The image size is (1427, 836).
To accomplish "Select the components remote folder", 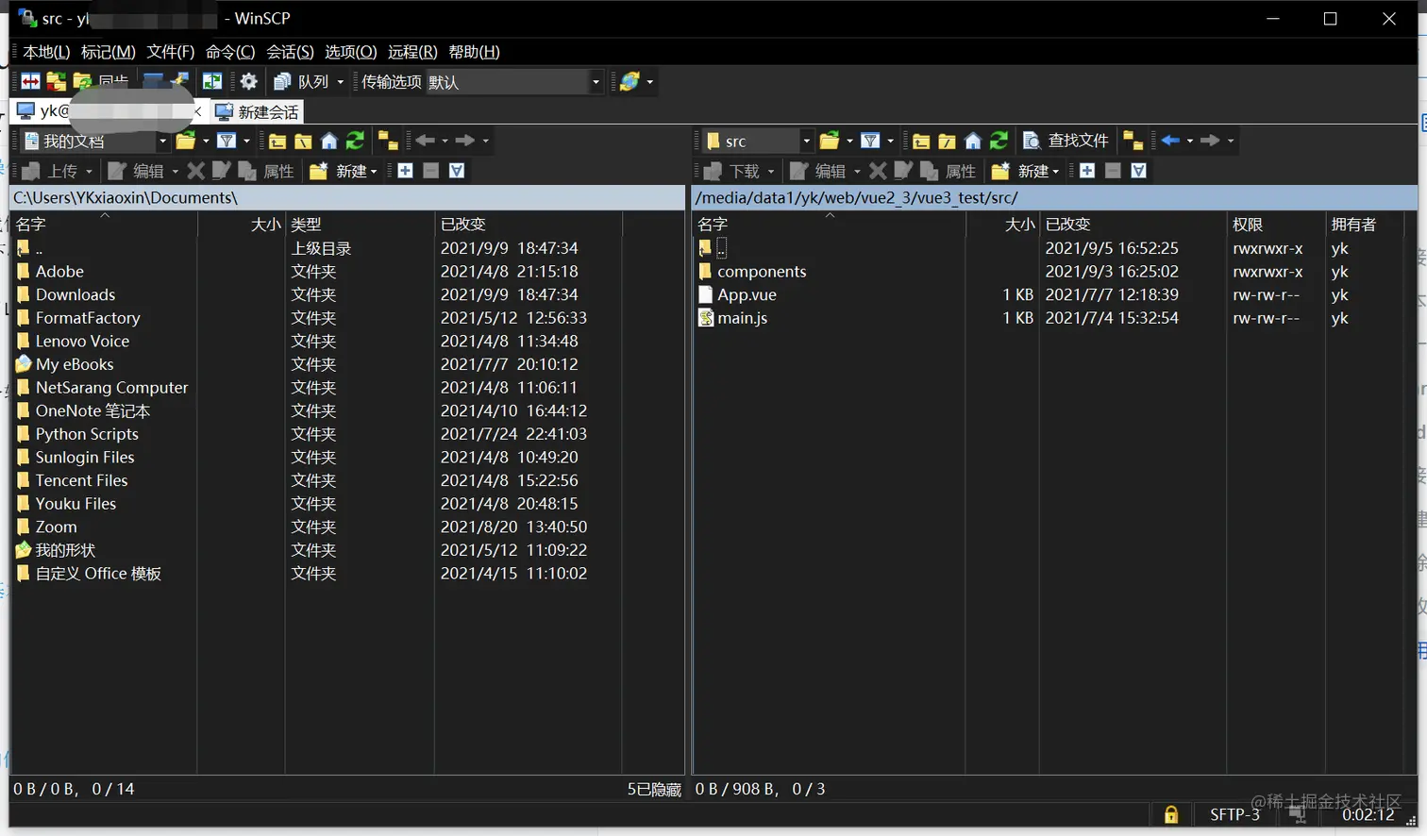I will pyautogui.click(x=762, y=272).
